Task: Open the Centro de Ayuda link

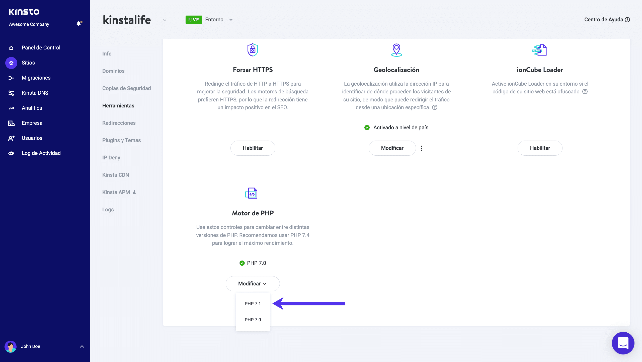Action: coord(607,20)
